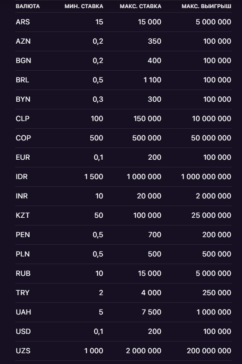Click IDR max win 1 000 000 000
Image resolution: width=242 pixels, height=364 pixels.
tap(206, 177)
